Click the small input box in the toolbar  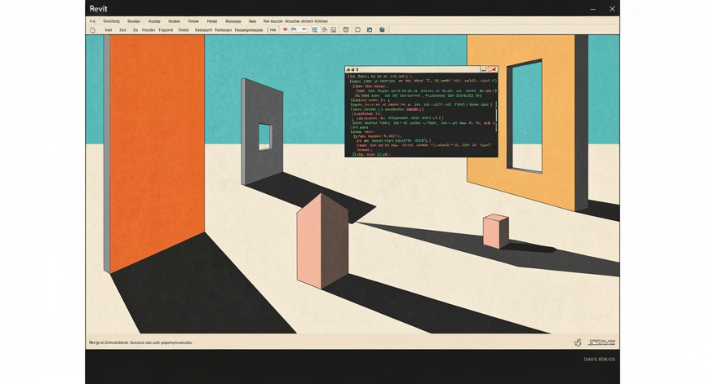[299, 29]
